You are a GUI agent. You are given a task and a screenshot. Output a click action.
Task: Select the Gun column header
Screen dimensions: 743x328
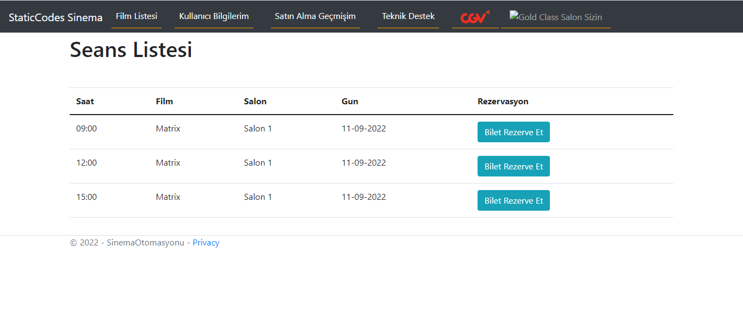pyautogui.click(x=349, y=101)
